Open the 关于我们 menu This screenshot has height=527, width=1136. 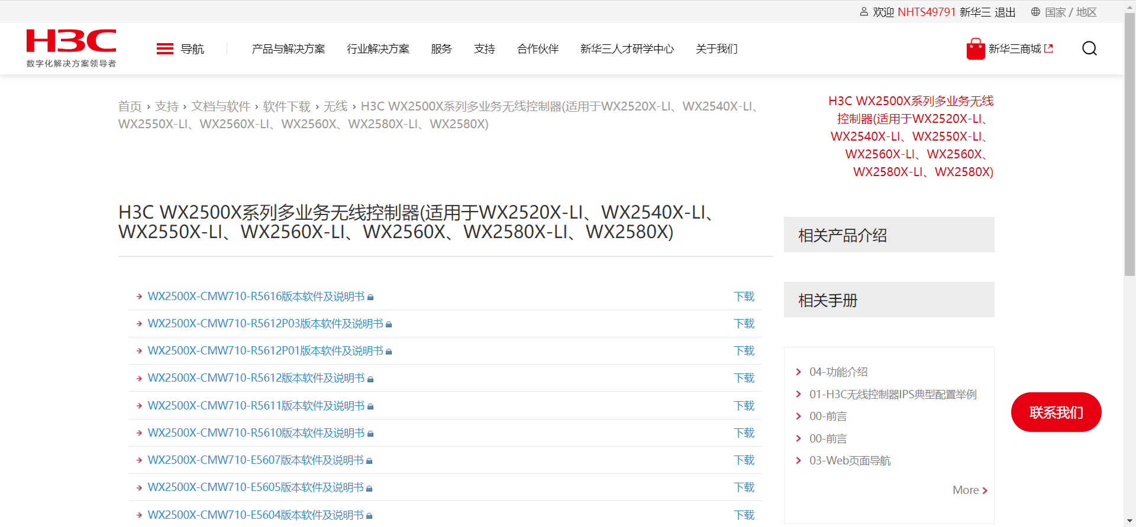pos(717,48)
